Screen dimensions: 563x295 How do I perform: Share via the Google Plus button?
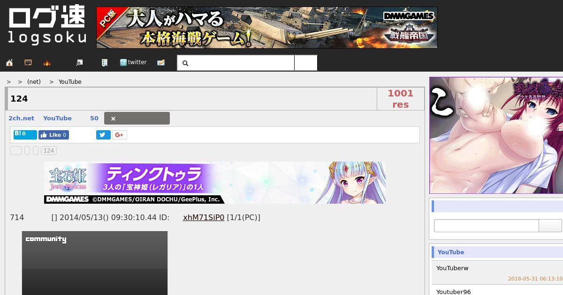click(x=120, y=135)
